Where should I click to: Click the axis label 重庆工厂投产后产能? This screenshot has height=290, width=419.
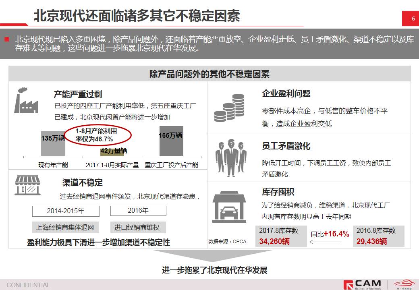172,165
